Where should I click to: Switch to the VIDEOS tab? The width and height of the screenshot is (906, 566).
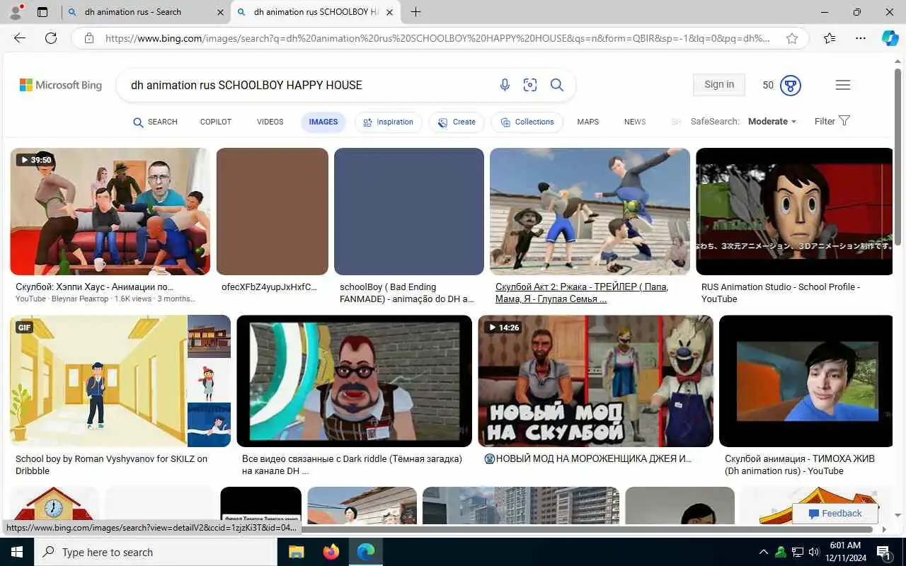pos(270,122)
